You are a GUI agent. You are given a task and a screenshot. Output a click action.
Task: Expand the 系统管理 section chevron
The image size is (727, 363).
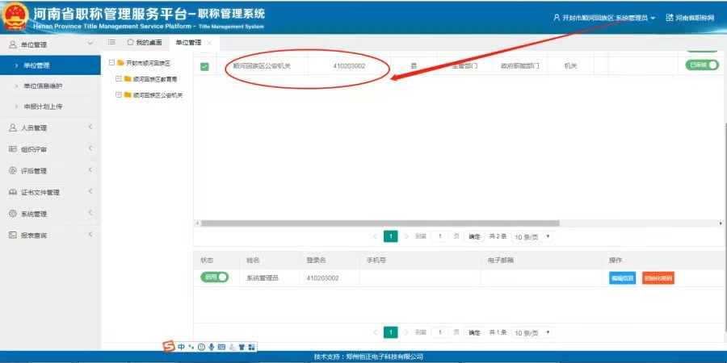(90, 212)
